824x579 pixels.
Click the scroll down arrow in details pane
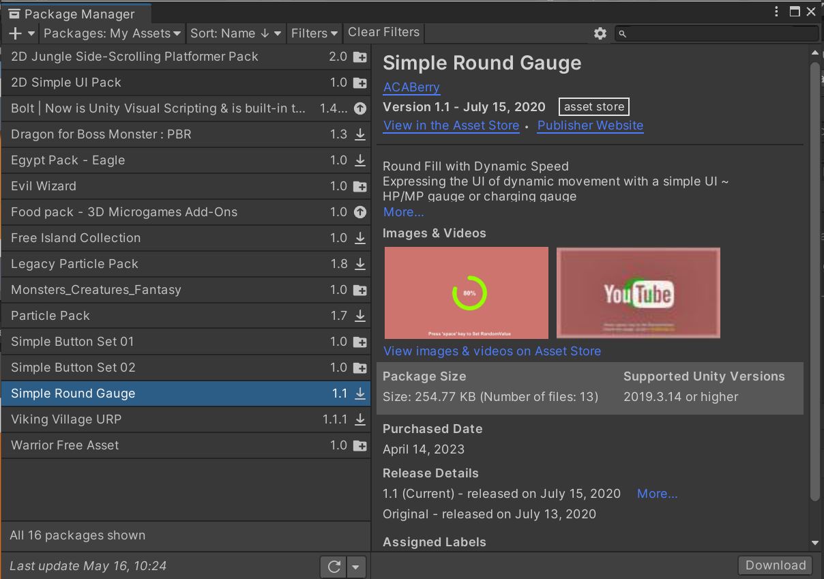pos(814,544)
